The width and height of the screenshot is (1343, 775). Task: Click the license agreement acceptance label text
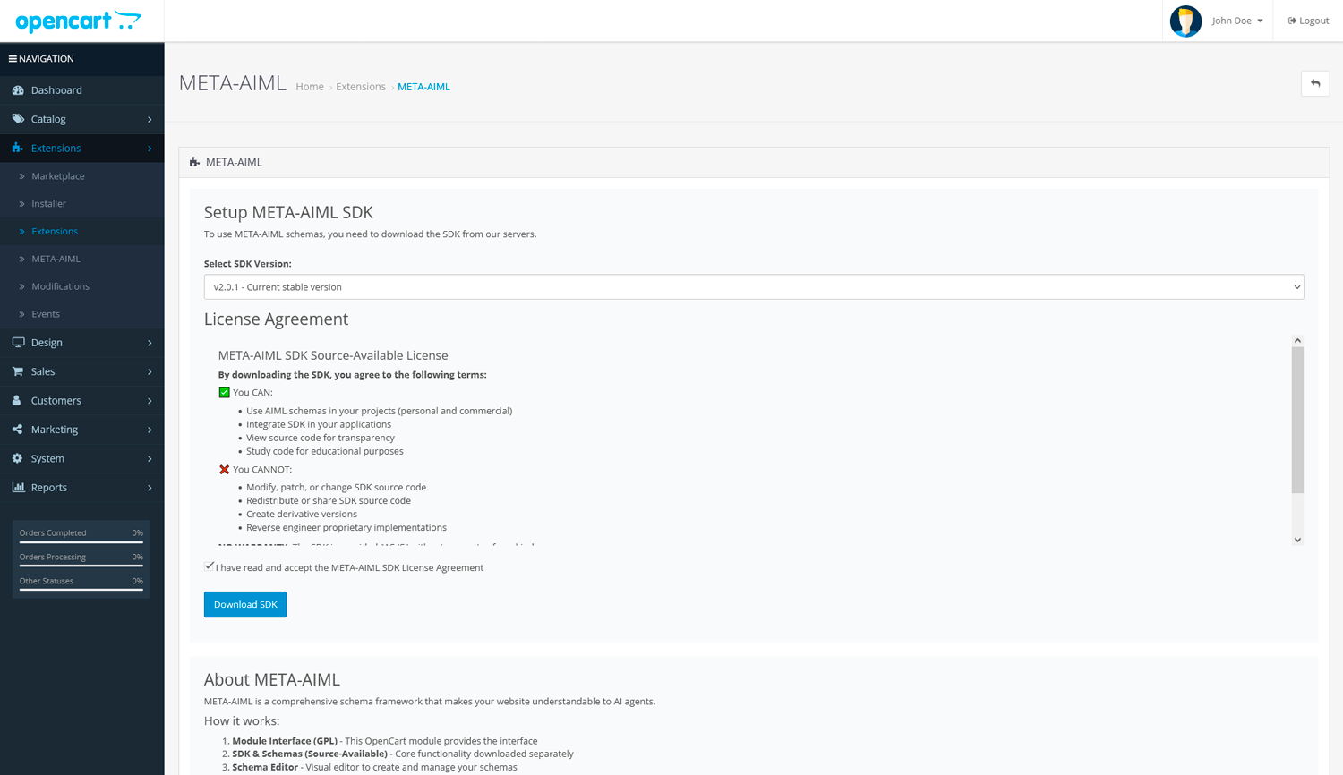coord(349,567)
